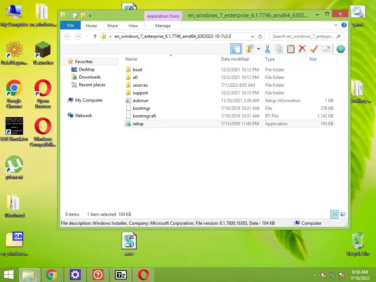
Task: Select the EAS Simulator desktop icon
Action: pyautogui.click(x=14, y=129)
